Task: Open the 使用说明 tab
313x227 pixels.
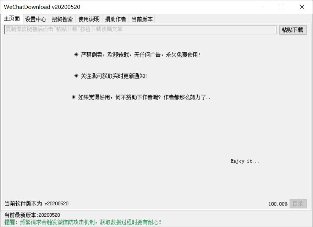Action: (x=89, y=19)
